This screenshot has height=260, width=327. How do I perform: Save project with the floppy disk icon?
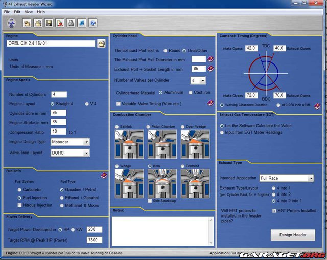(49, 23)
